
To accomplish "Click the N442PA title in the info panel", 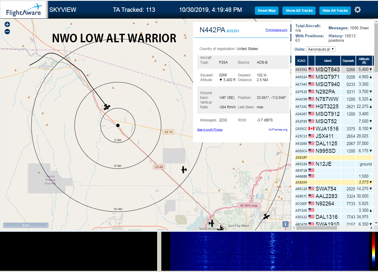I will pos(212,30).
